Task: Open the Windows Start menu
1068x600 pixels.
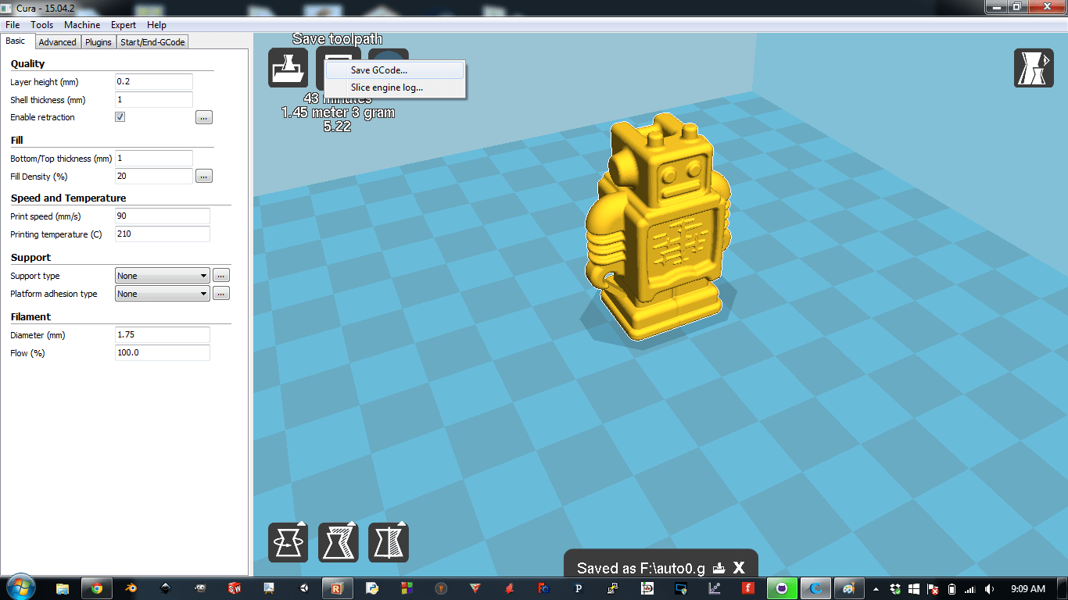Action: (x=20, y=587)
